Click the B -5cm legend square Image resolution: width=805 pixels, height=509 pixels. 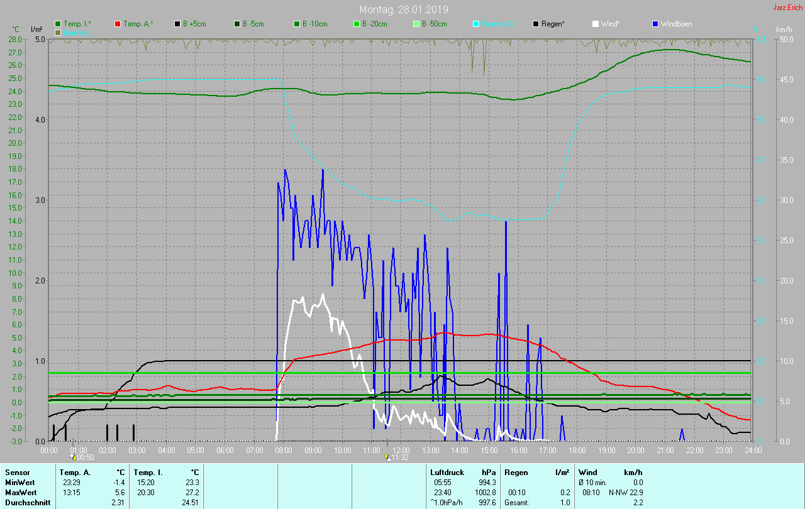coord(238,24)
